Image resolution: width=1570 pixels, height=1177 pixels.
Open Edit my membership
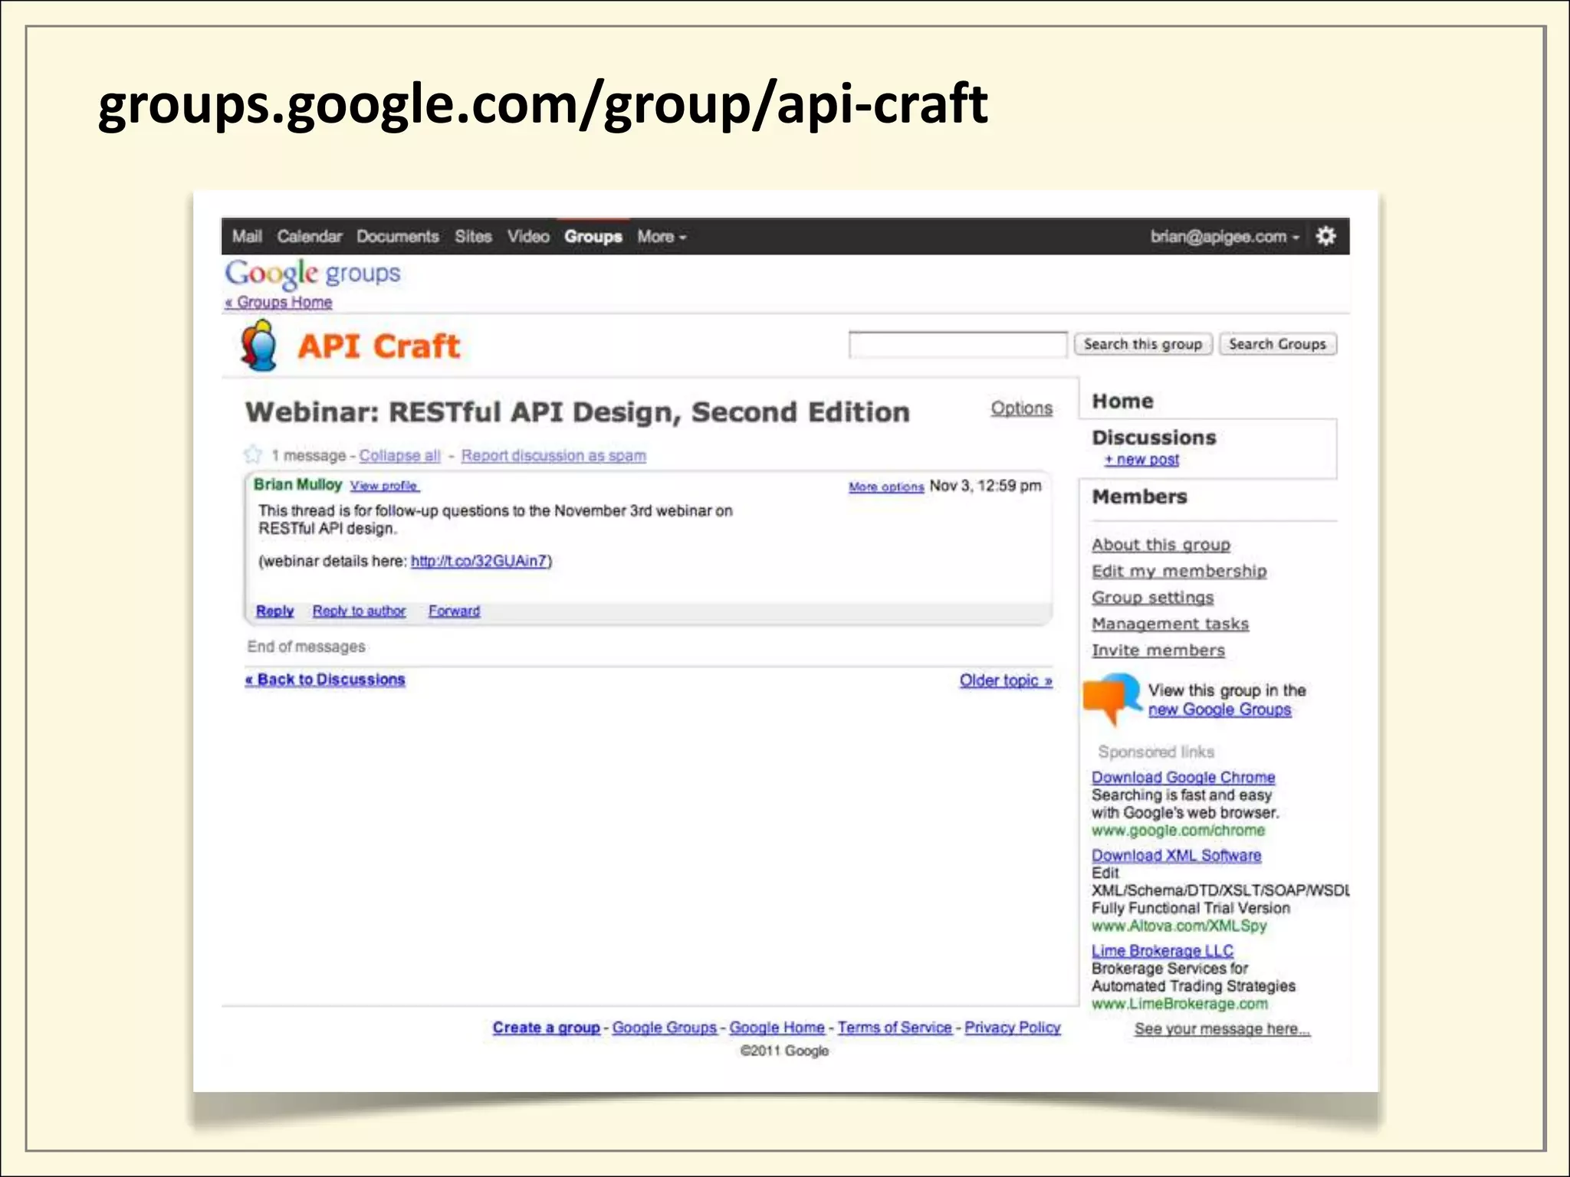pyautogui.click(x=1179, y=571)
